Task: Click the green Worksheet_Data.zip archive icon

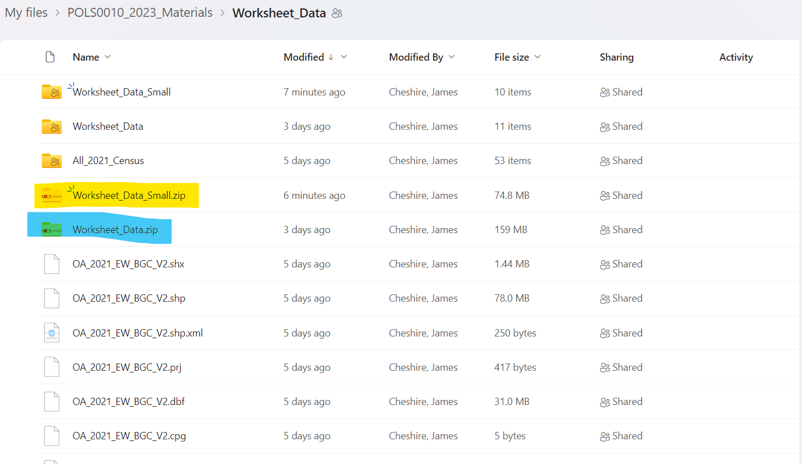Action: coord(51,230)
